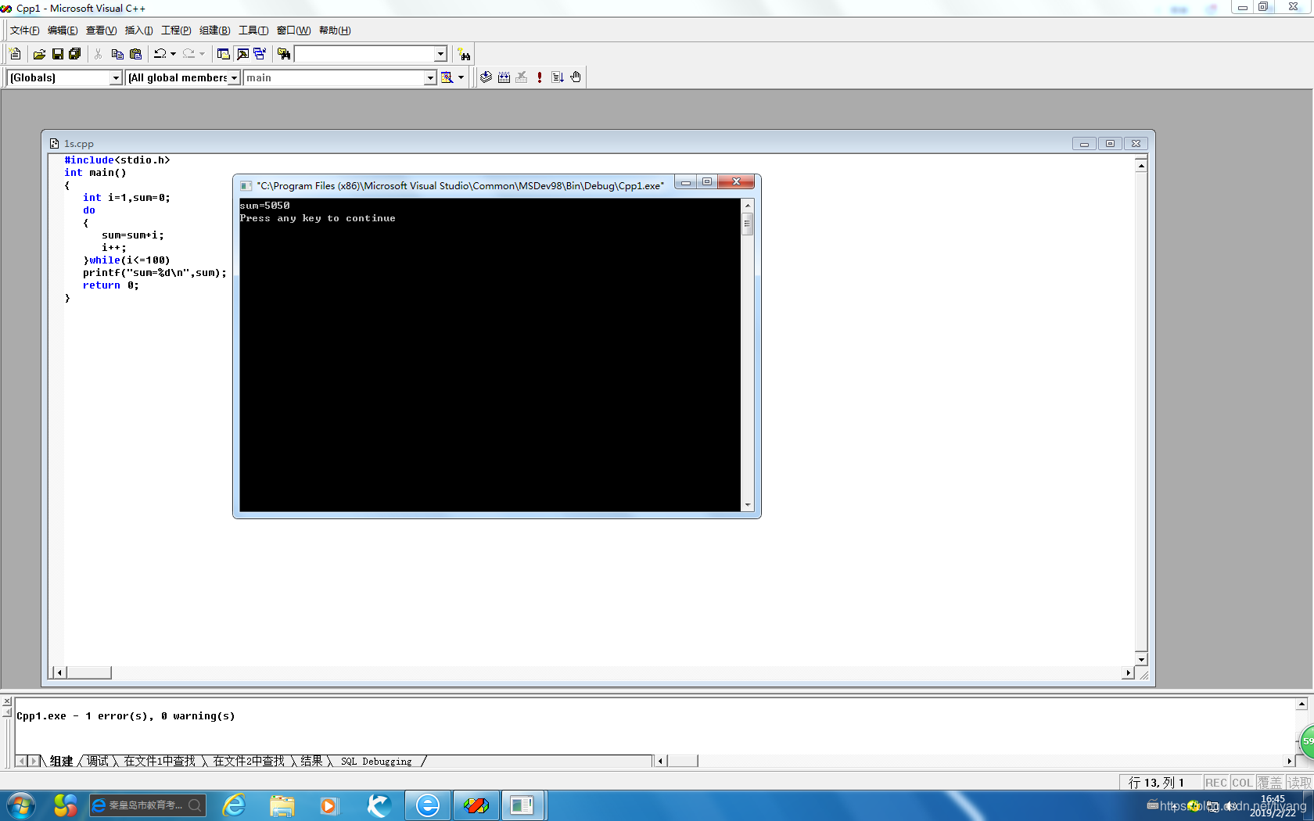Run the program with the red exclamation icon
The height and width of the screenshot is (821, 1314).
(540, 77)
